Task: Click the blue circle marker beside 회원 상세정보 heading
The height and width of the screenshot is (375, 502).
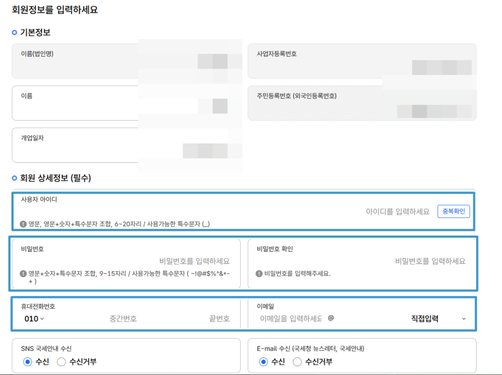Action: [x=14, y=176]
